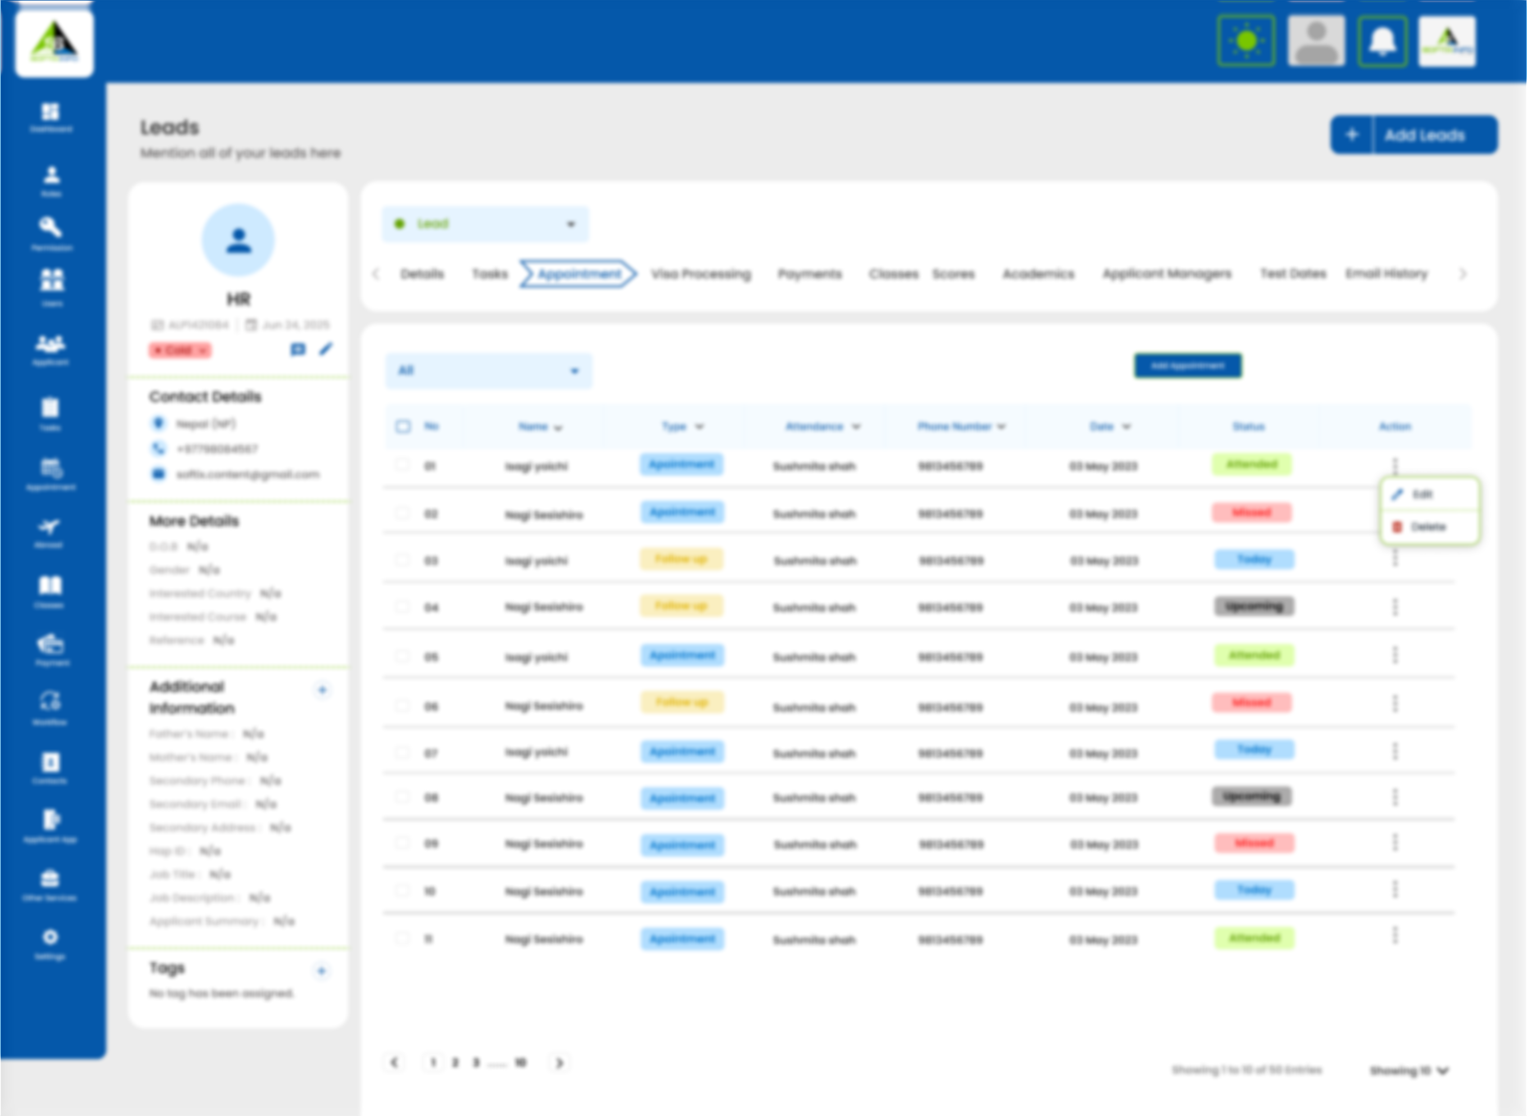The height and width of the screenshot is (1116, 1527).
Task: Tick the checkbox for row 01
Action: [402, 465]
